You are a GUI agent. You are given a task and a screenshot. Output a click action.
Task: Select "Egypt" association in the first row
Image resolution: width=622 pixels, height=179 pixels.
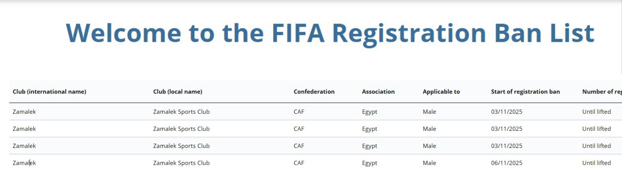pos(369,112)
